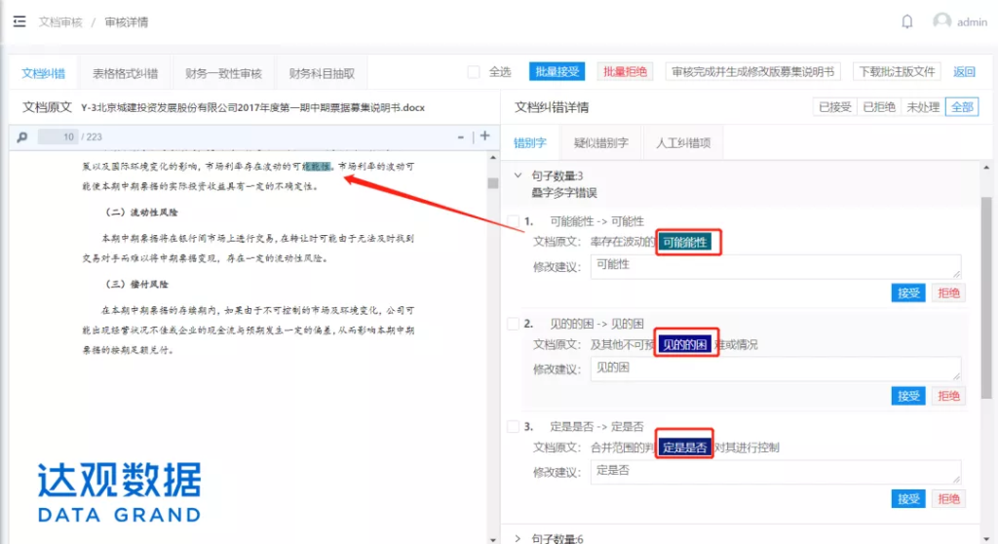
Task: Zoom in document with plus icon
Action: coord(484,136)
